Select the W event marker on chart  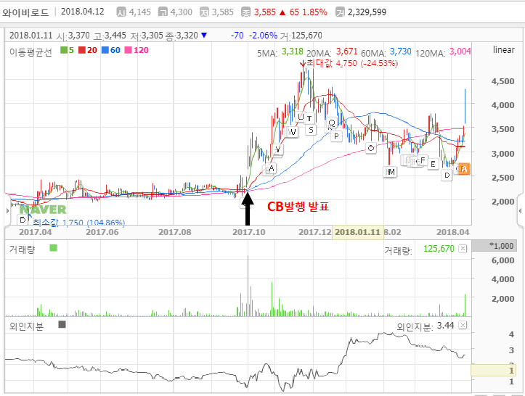[293, 132]
